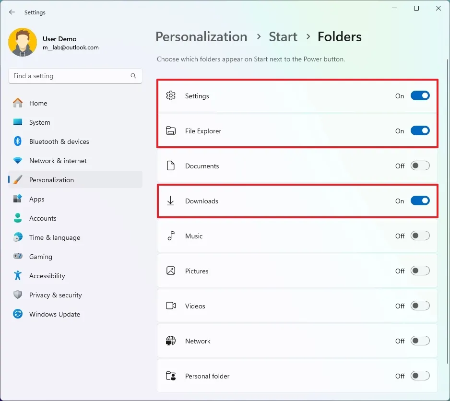Click the Windows Update sidebar icon

18,314
